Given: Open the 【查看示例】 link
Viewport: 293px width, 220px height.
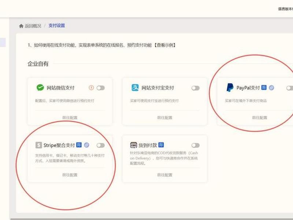Looking at the screenshot, I should tap(164, 45).
